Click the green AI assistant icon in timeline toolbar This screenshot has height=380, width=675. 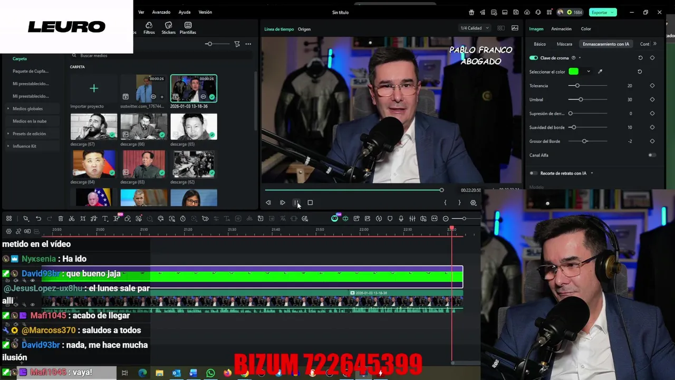click(x=334, y=218)
